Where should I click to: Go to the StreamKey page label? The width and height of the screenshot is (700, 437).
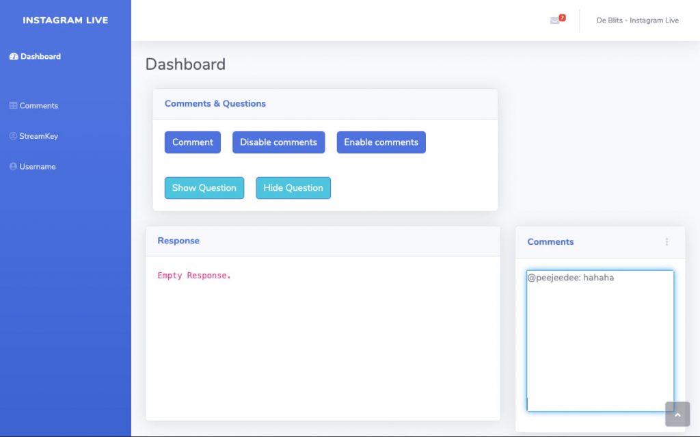[x=39, y=136]
